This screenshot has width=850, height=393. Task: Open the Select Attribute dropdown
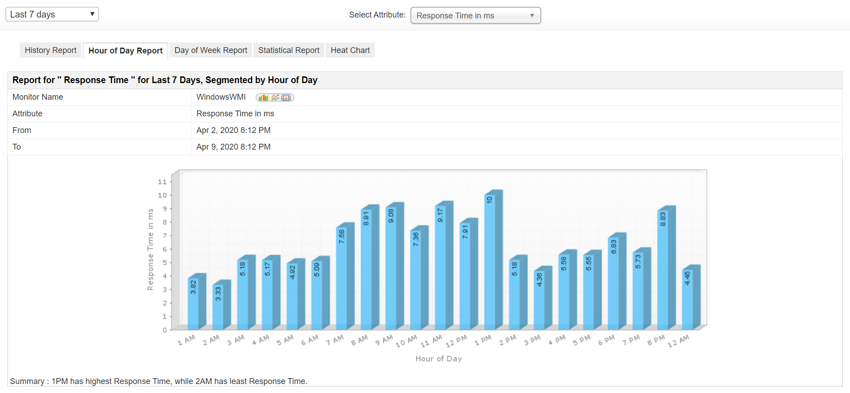pyautogui.click(x=476, y=16)
